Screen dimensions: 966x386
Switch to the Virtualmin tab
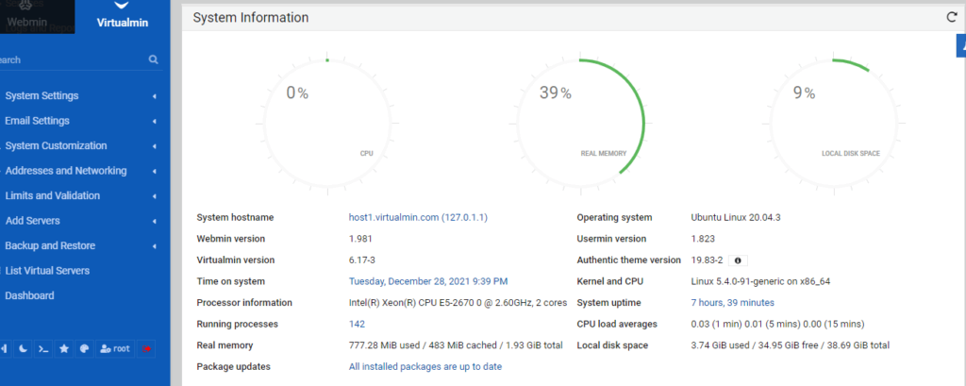[123, 17]
